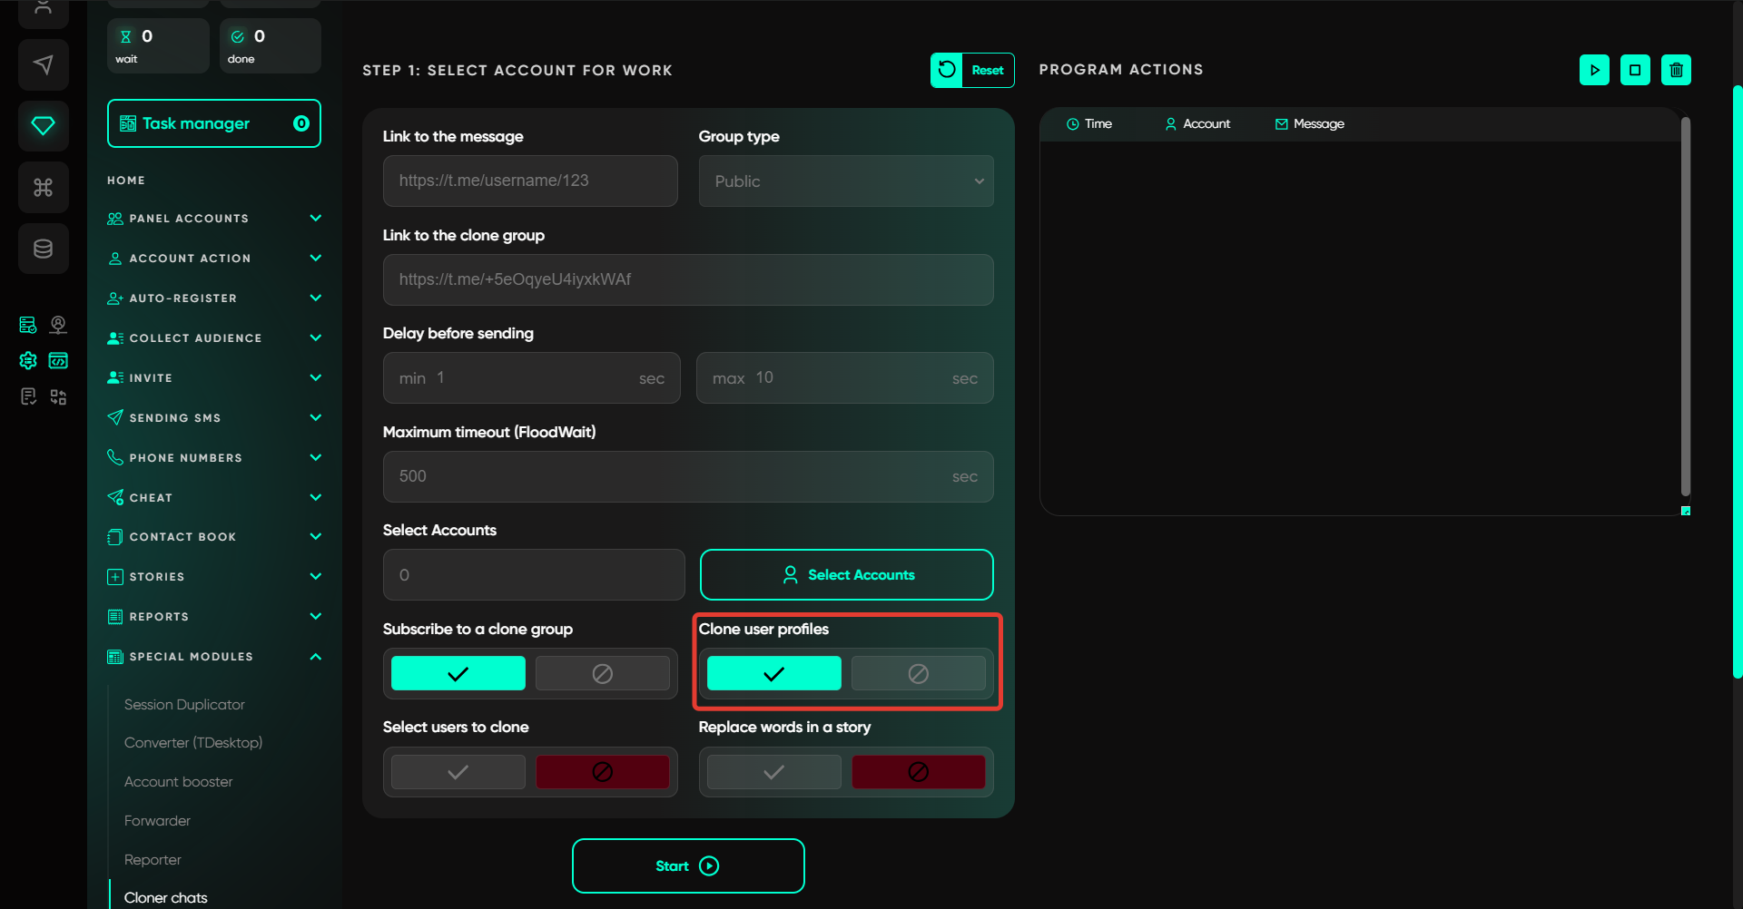Image resolution: width=1743 pixels, height=909 pixels.
Task: Click the paper plane icon in left rail
Action: [x=43, y=64]
